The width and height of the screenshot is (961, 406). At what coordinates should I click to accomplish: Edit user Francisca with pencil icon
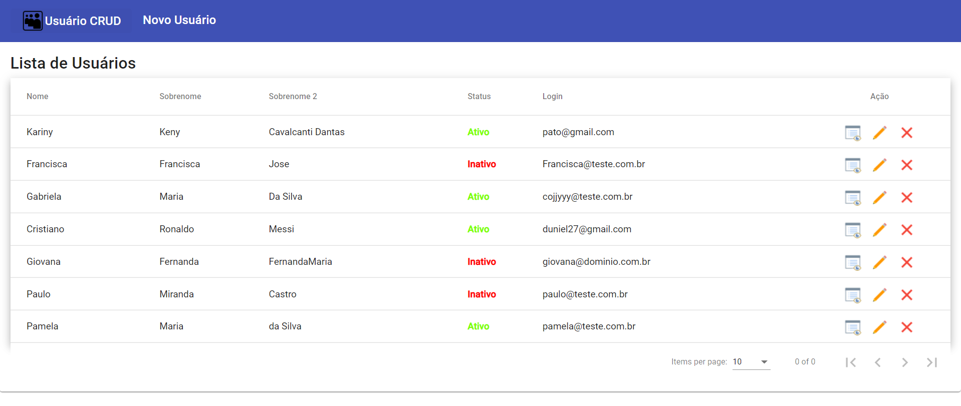click(x=880, y=165)
